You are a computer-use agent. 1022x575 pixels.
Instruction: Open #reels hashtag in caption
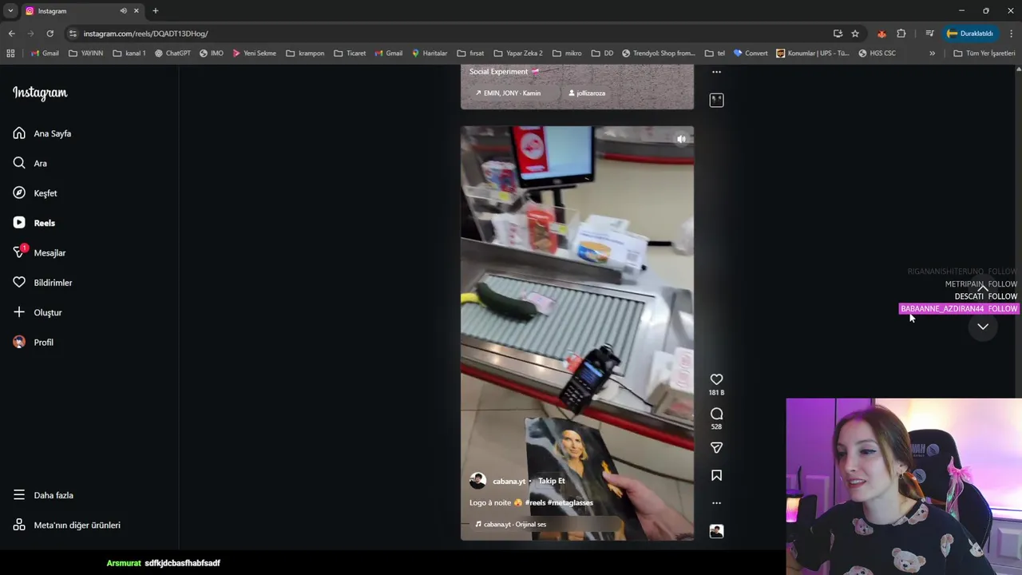[x=535, y=502]
